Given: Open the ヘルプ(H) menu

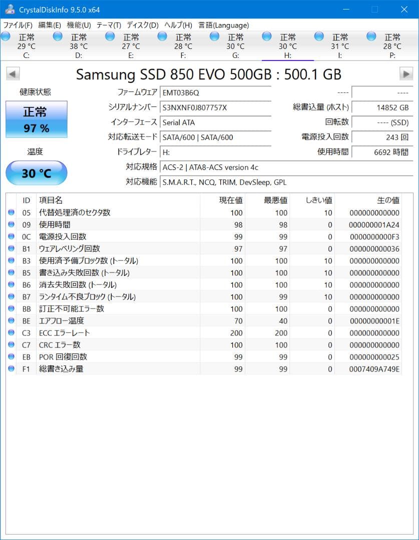Looking at the screenshot, I should (x=178, y=25).
